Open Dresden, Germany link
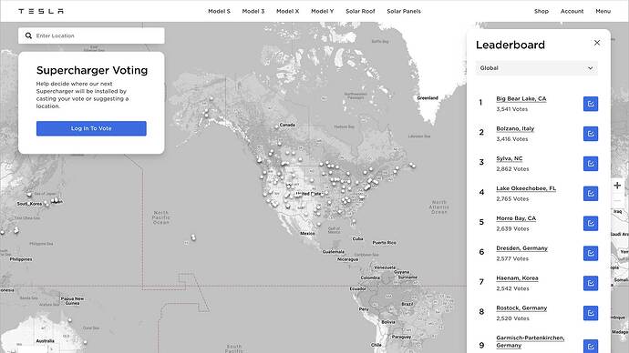The height and width of the screenshot is (353, 629). pos(522,248)
